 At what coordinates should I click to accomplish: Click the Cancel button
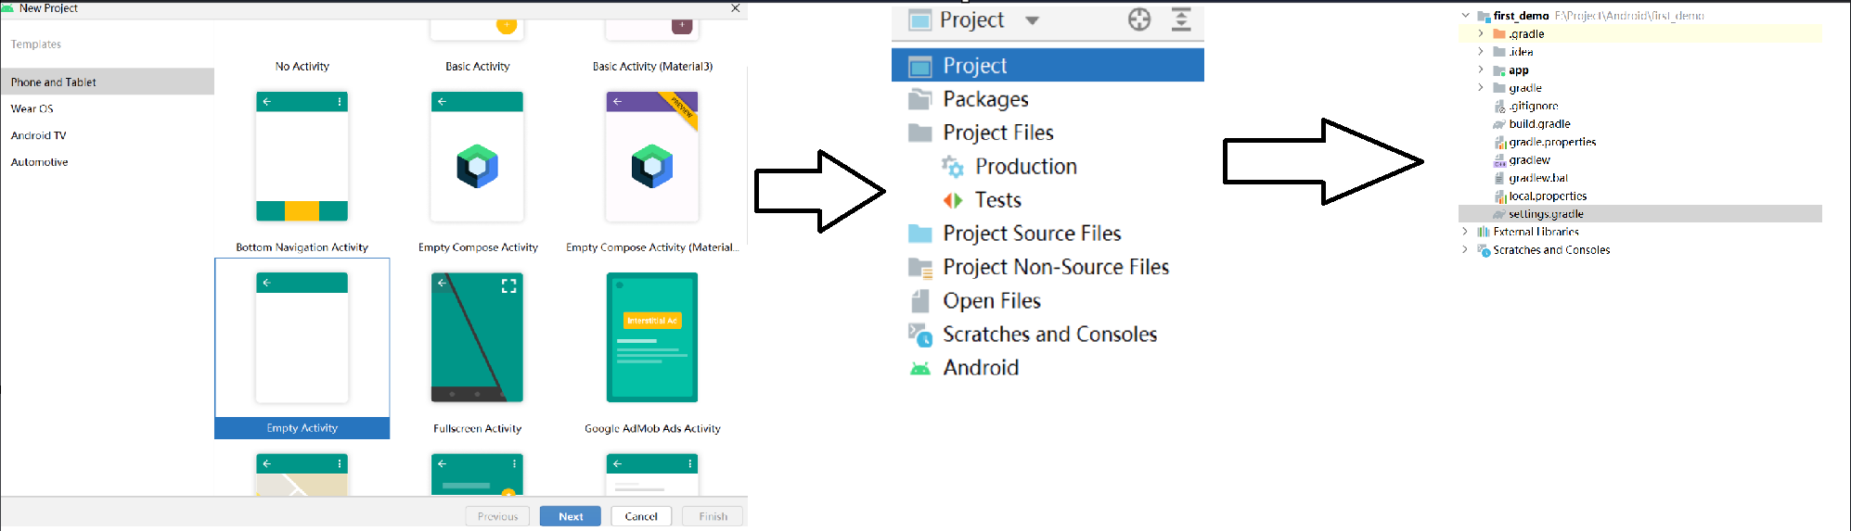click(x=641, y=516)
